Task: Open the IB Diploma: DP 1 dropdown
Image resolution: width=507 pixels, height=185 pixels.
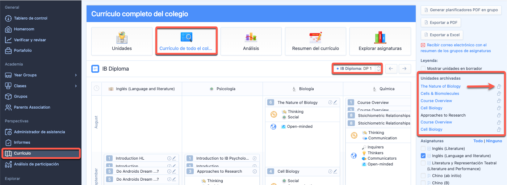Action: pyautogui.click(x=357, y=68)
